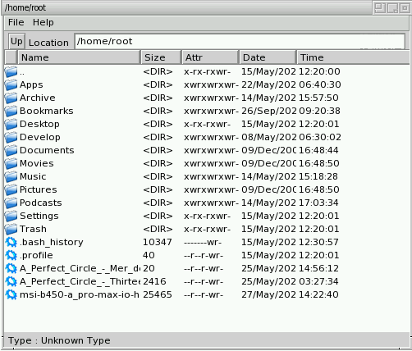
Task: Select the Music folder icon
Action: coord(11,177)
